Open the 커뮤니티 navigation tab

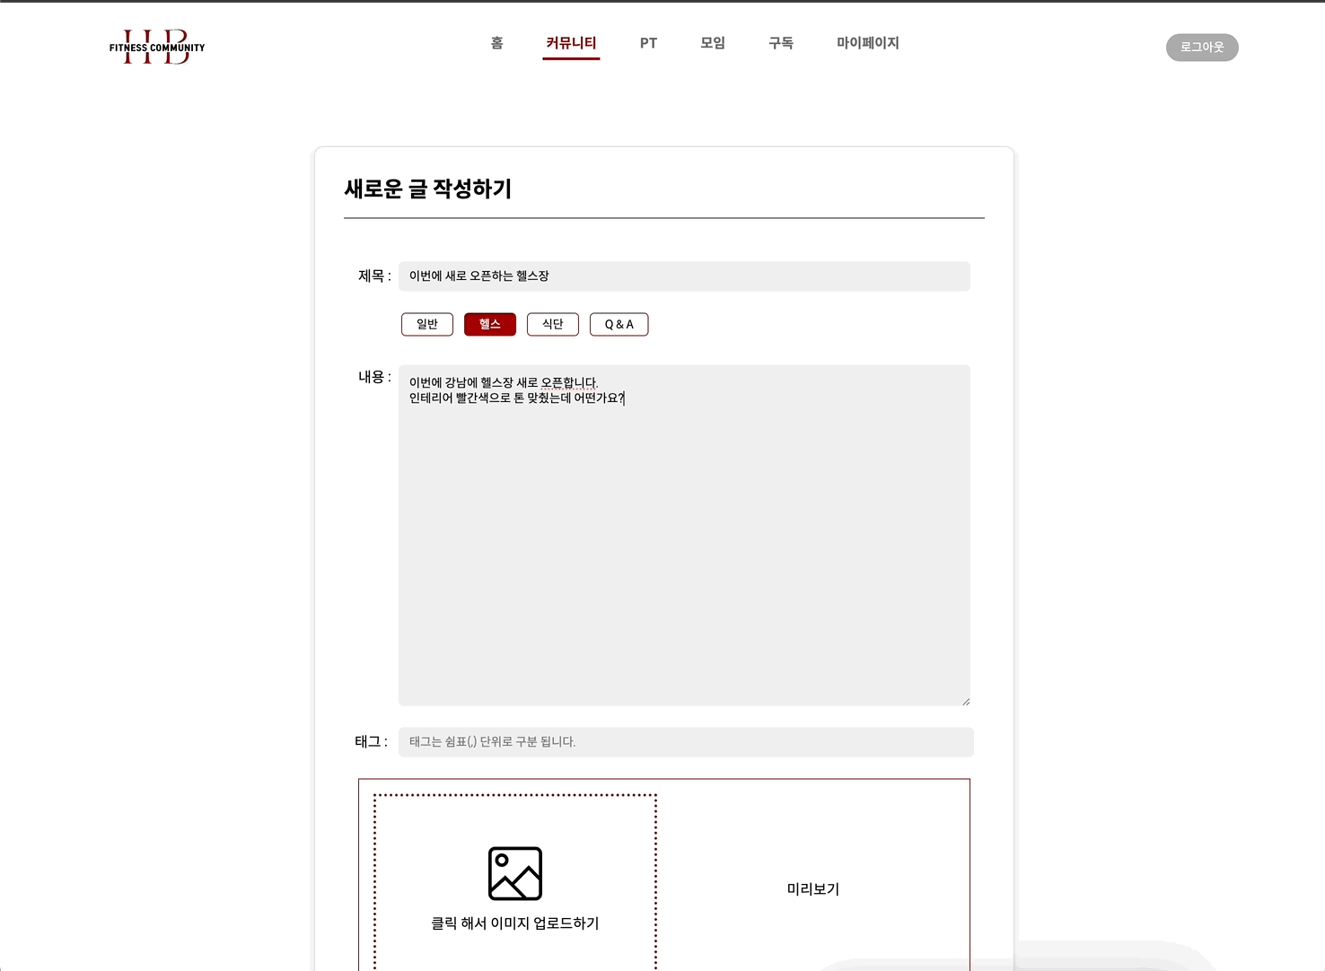click(571, 43)
